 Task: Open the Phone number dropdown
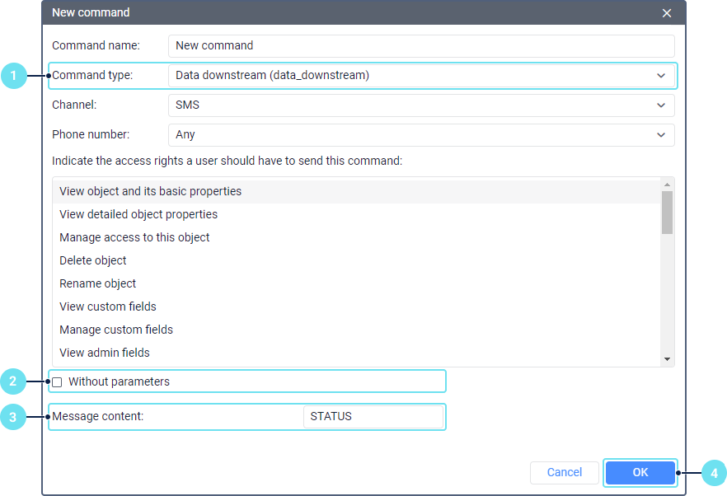coord(421,135)
